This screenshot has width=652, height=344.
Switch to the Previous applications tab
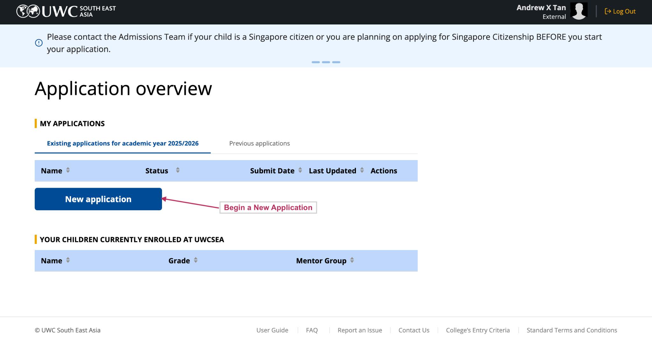point(259,143)
